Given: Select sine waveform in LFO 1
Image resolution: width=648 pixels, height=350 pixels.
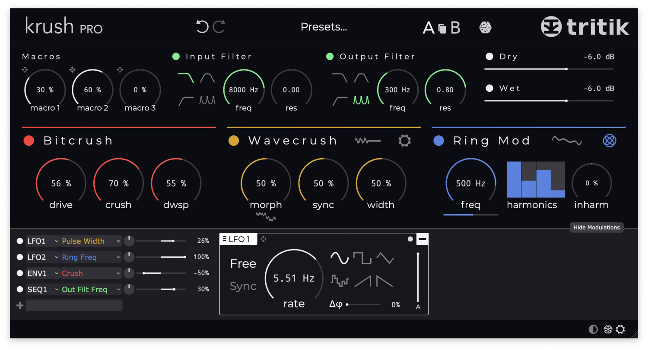Looking at the screenshot, I should (x=340, y=258).
